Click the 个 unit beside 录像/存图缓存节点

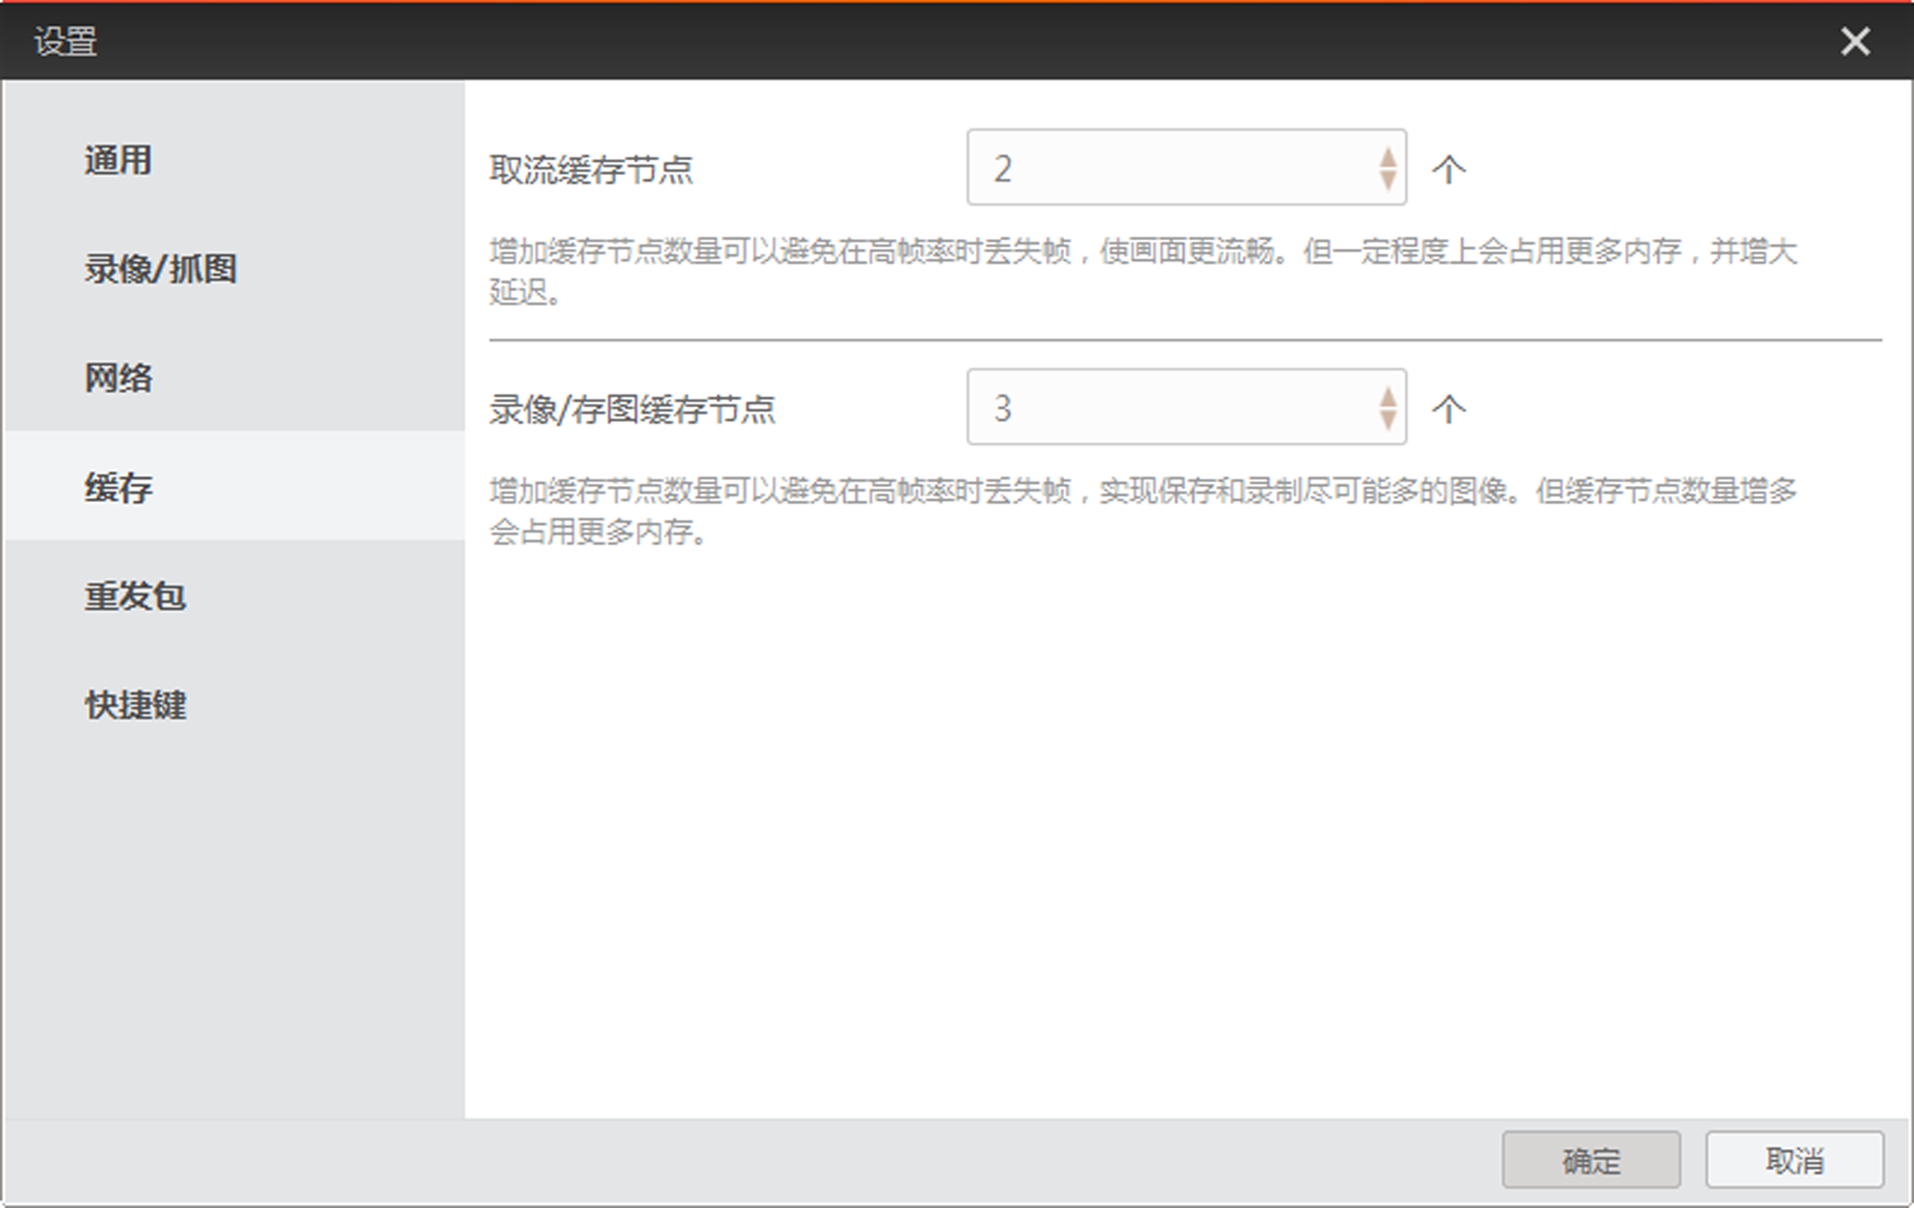pyautogui.click(x=1448, y=409)
